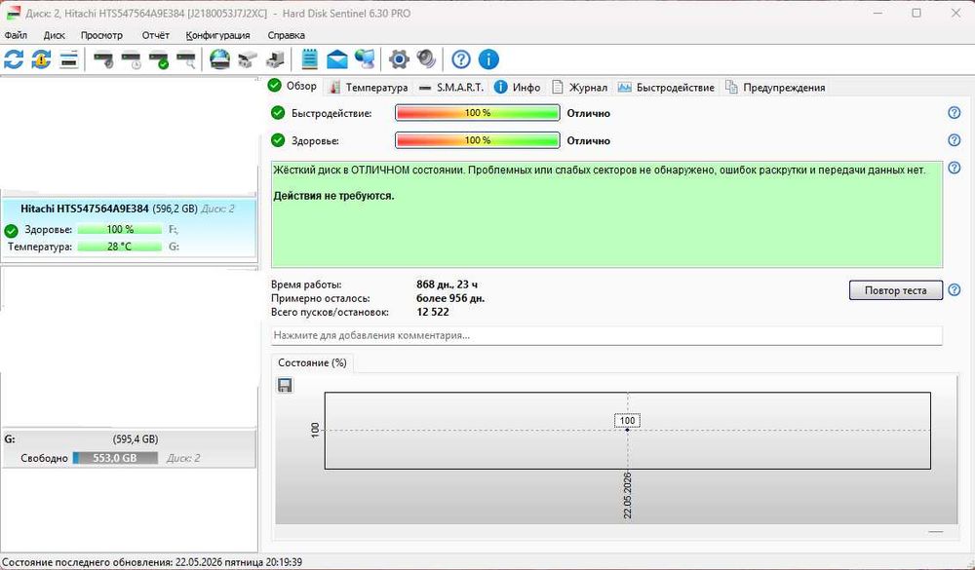Click the (595,4 GB) partition size text
Screen dimensions: 975x570
[136, 438]
